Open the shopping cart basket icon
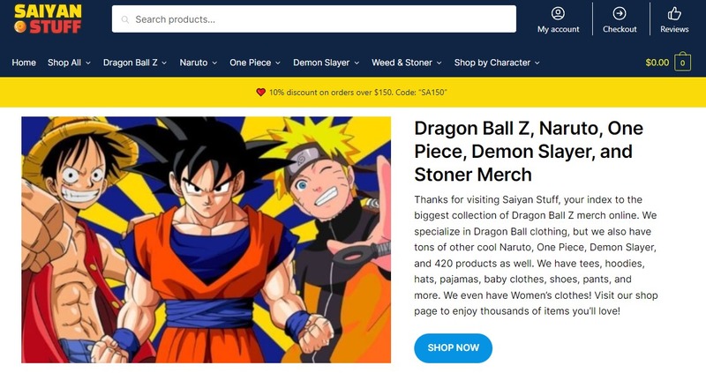 (682, 63)
